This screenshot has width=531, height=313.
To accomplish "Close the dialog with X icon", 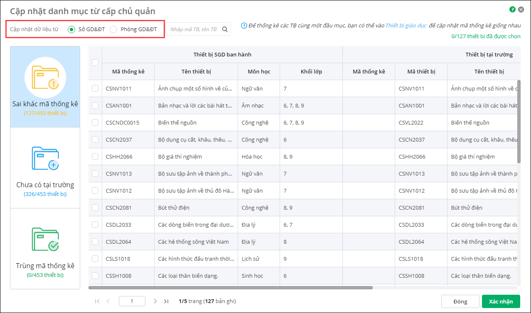I will 521,9.
